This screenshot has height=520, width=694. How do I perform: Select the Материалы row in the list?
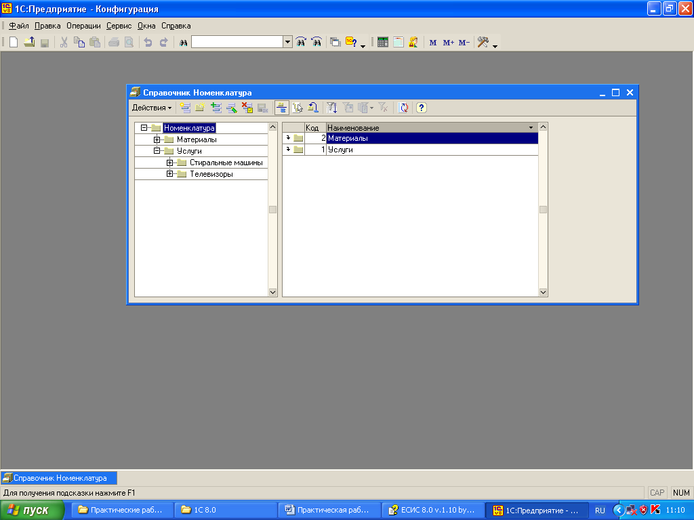click(x=410, y=138)
